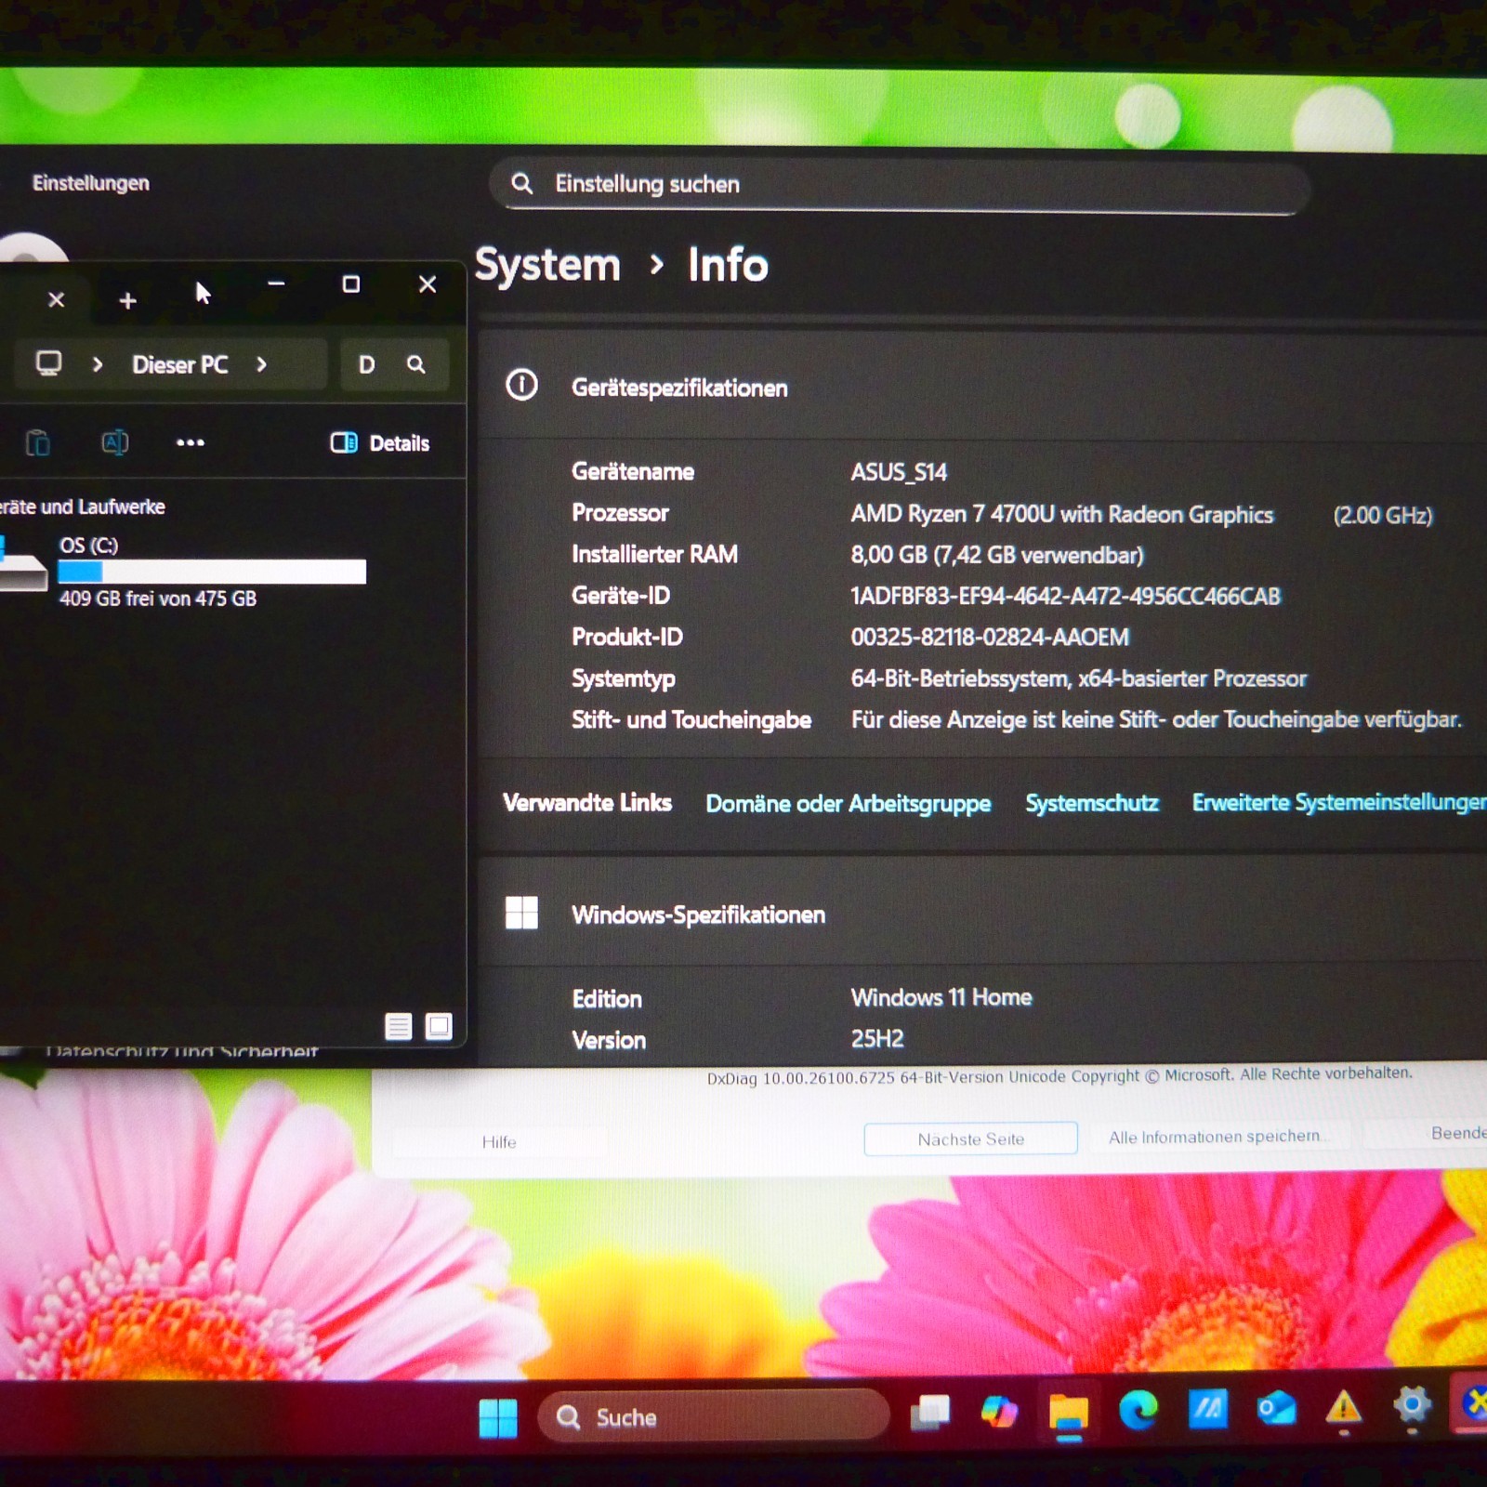
Task: Click the Nächste Seite button
Action: pyautogui.click(x=970, y=1138)
